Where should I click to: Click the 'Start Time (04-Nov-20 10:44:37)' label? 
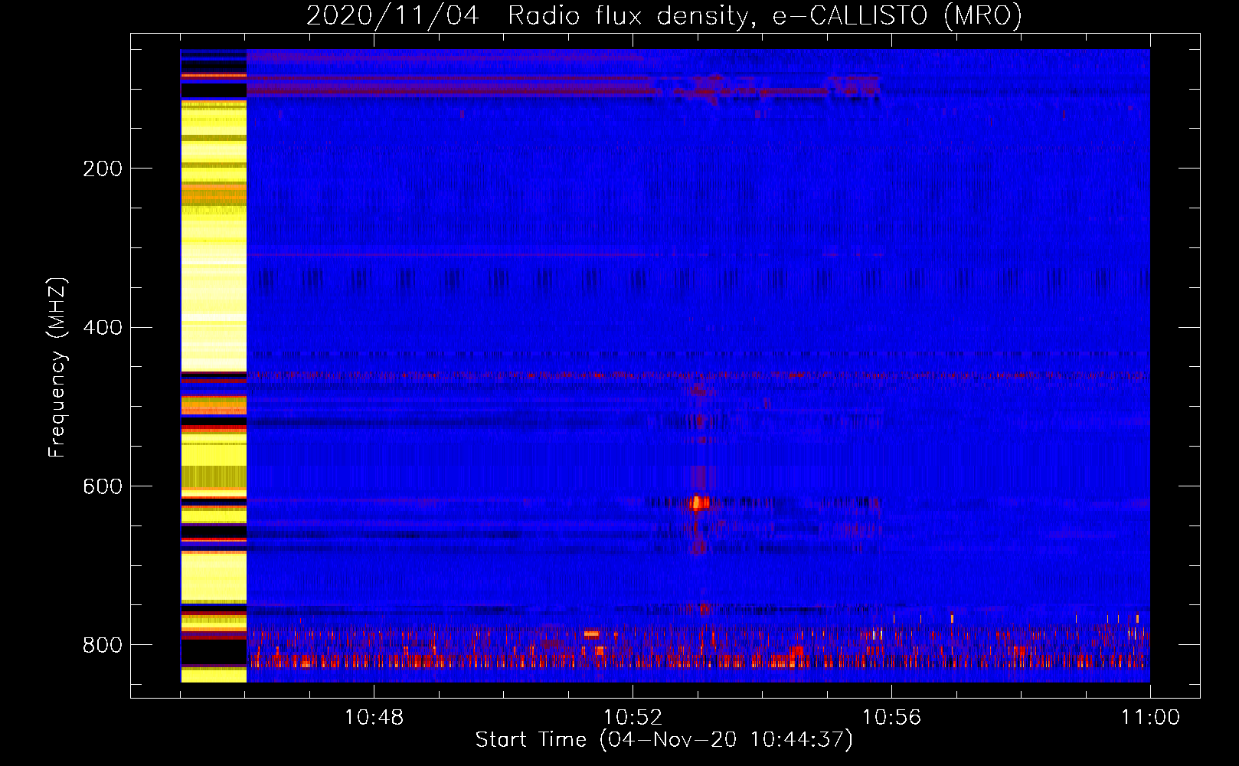click(x=664, y=740)
